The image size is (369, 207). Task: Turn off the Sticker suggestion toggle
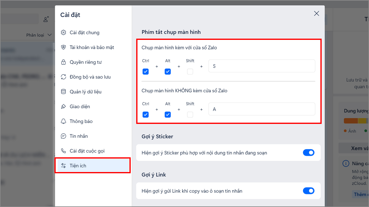point(309,152)
